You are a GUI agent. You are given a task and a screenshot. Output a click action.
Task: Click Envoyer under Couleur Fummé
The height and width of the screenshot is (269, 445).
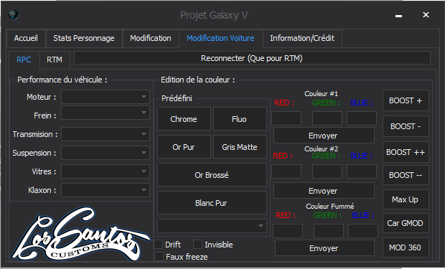[324, 248]
